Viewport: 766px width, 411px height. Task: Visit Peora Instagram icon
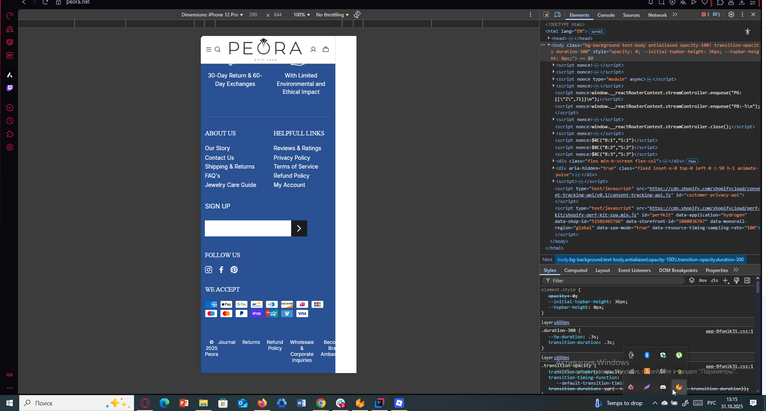click(208, 270)
